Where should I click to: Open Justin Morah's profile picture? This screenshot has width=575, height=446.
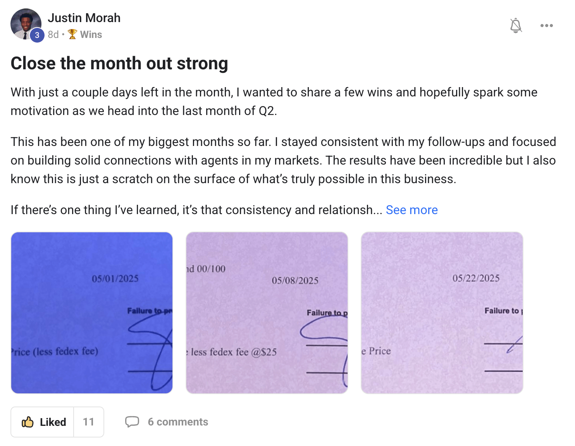pyautogui.click(x=26, y=24)
